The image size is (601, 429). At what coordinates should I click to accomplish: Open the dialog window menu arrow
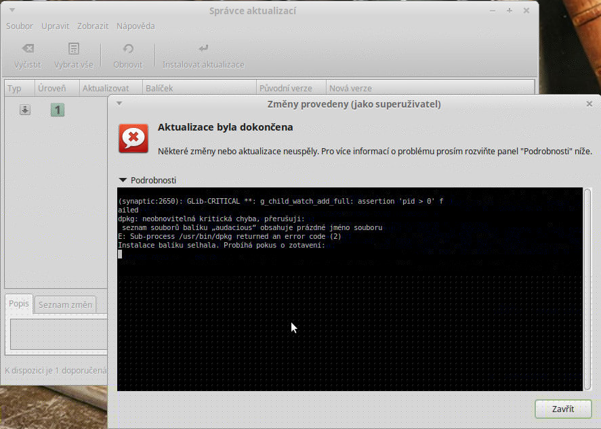119,104
